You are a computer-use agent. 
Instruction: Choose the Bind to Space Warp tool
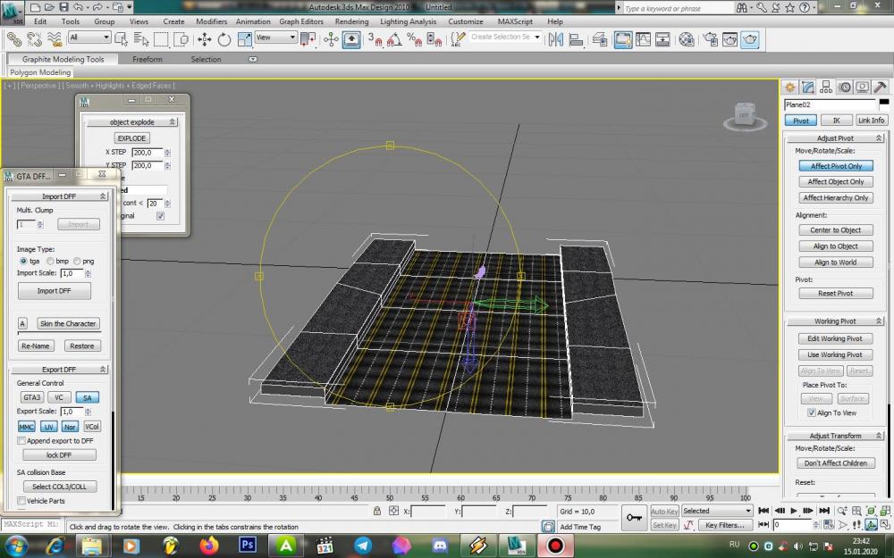tap(55, 39)
